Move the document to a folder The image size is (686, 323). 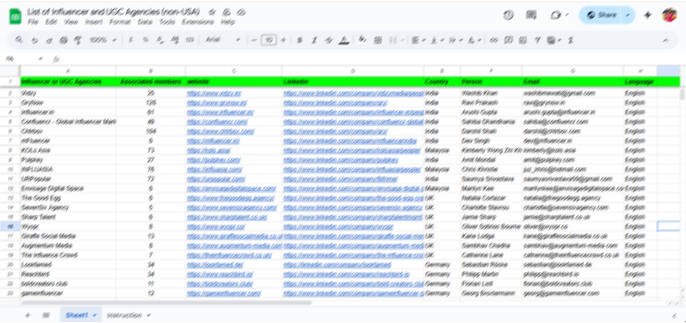pyautogui.click(x=226, y=12)
